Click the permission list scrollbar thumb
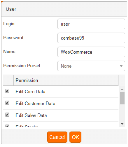 pyautogui.click(x=122, y=98)
